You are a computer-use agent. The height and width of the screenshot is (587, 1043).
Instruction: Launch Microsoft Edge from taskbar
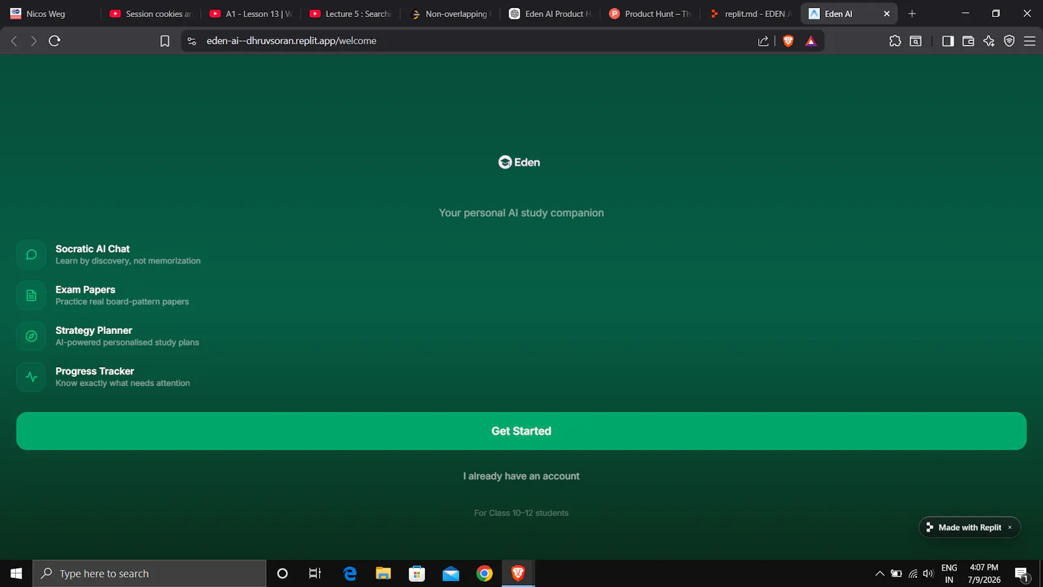pyautogui.click(x=350, y=573)
